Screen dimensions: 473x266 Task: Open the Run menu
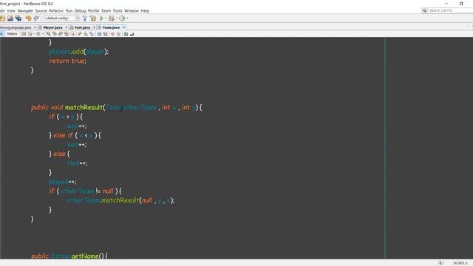coord(69,11)
